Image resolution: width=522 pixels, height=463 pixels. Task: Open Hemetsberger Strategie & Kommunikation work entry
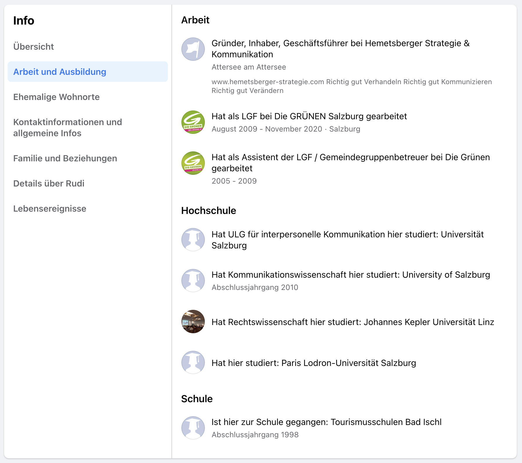coord(341,49)
